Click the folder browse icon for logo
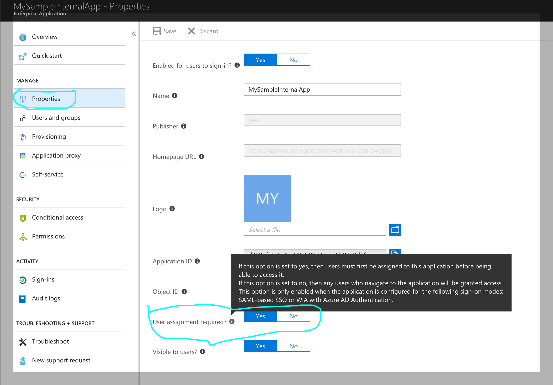The height and width of the screenshot is (385, 553). (395, 230)
